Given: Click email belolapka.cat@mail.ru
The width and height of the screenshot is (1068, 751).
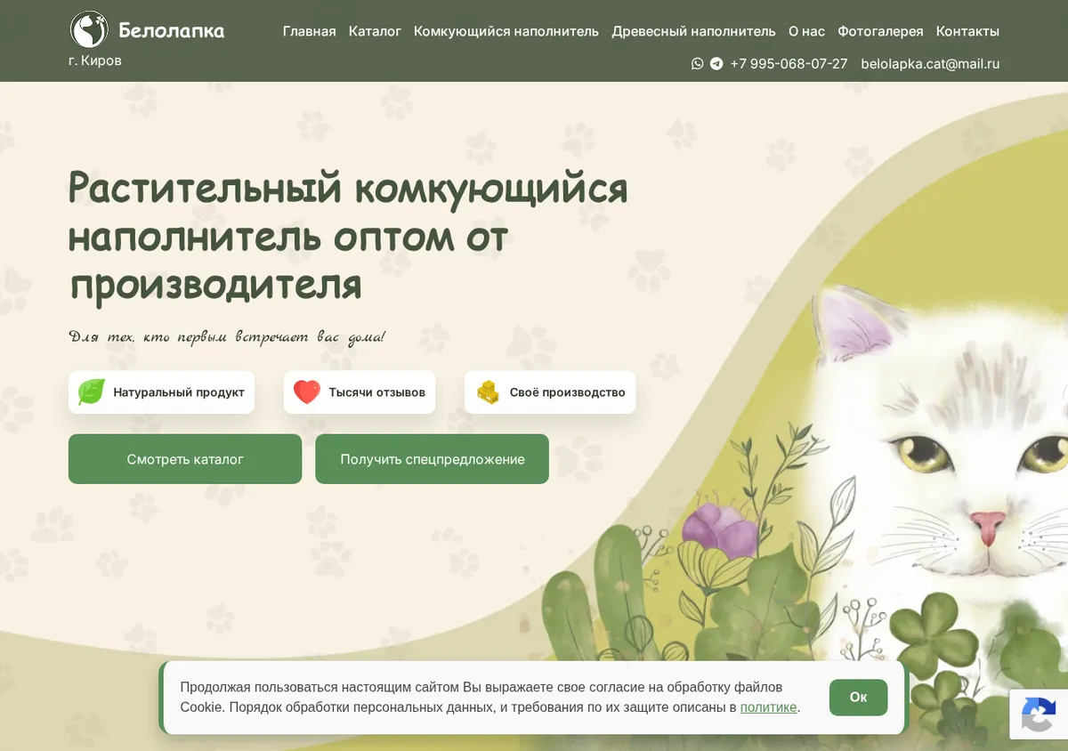Looking at the screenshot, I should [x=930, y=64].
